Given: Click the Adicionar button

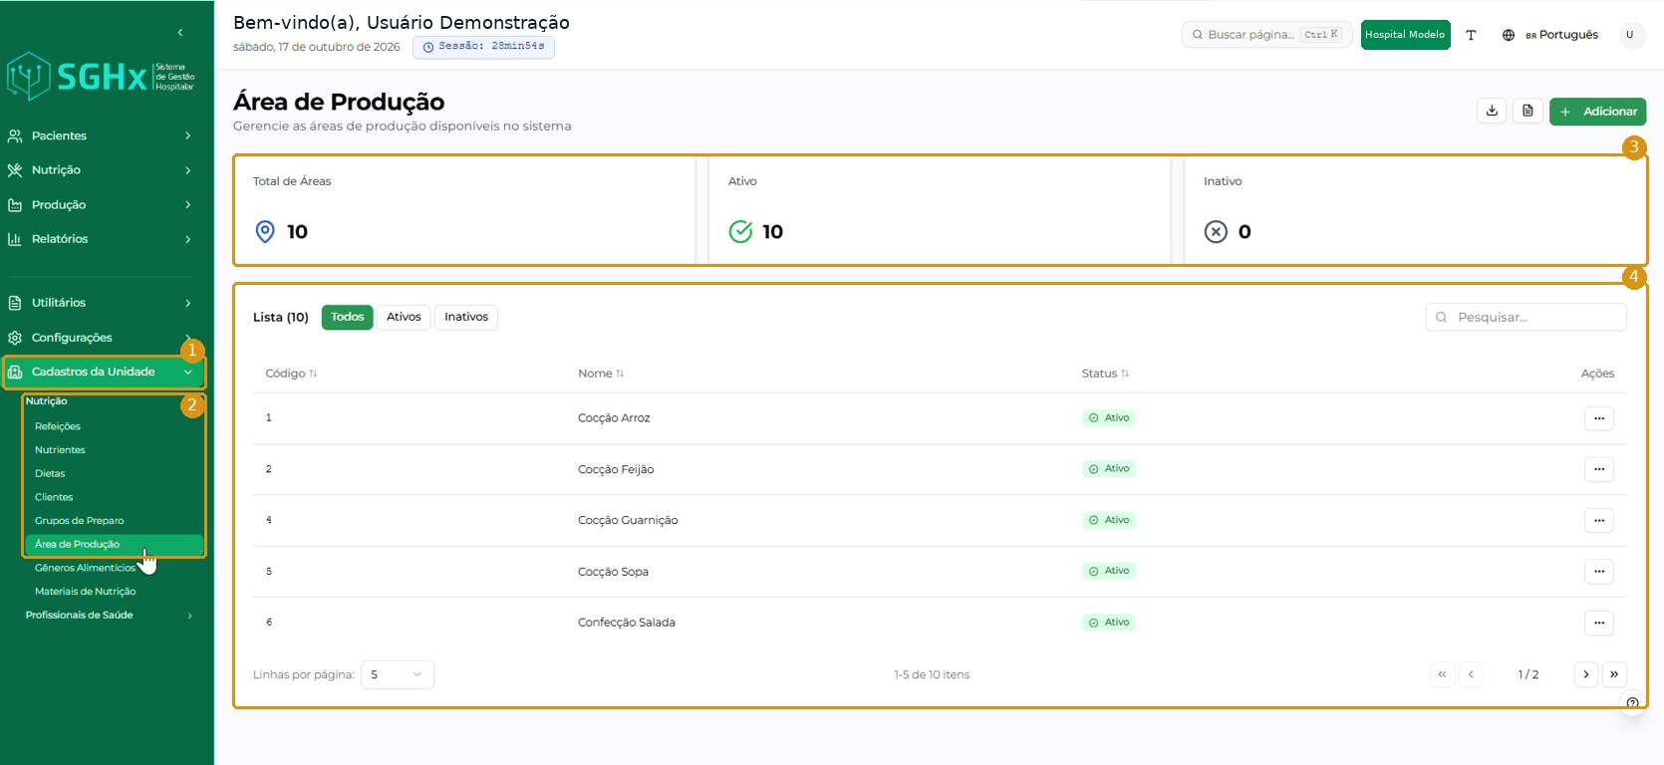Looking at the screenshot, I should (x=1597, y=112).
